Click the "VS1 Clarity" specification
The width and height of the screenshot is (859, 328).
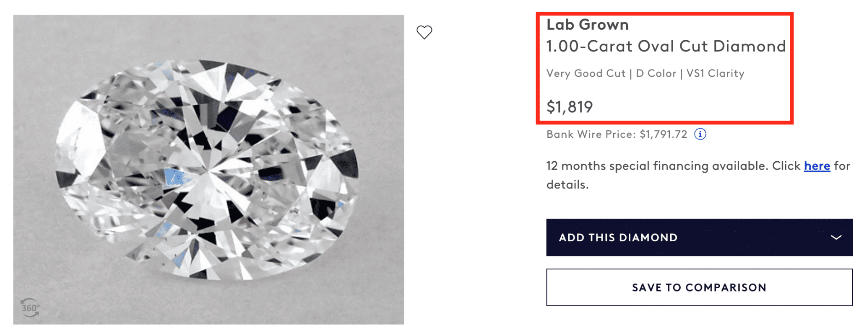(x=715, y=74)
